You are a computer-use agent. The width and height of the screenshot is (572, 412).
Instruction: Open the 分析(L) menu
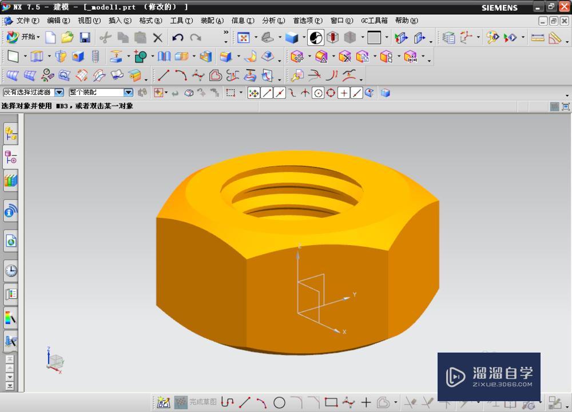[x=273, y=21]
